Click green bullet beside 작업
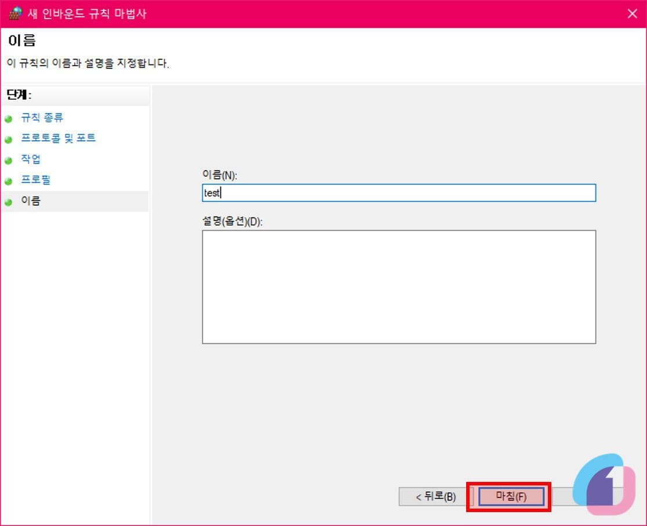 8,161
